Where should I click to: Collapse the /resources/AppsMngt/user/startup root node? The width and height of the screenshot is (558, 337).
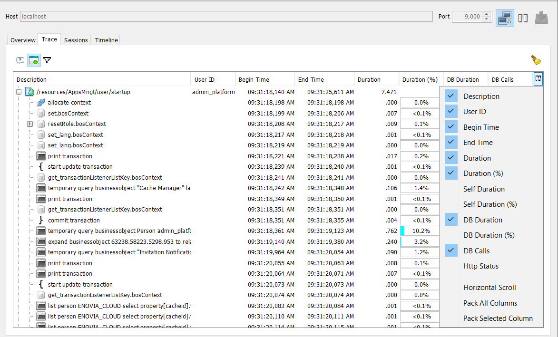(x=18, y=91)
